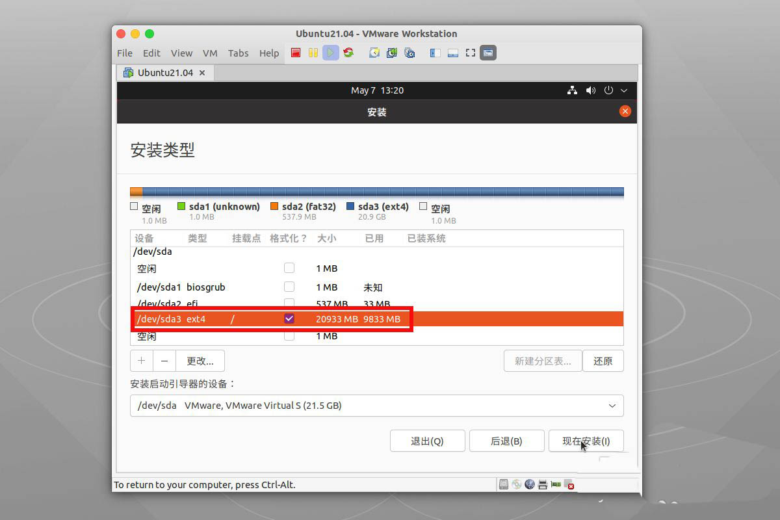Click the 更改... button
The height and width of the screenshot is (520, 780).
[200, 361]
